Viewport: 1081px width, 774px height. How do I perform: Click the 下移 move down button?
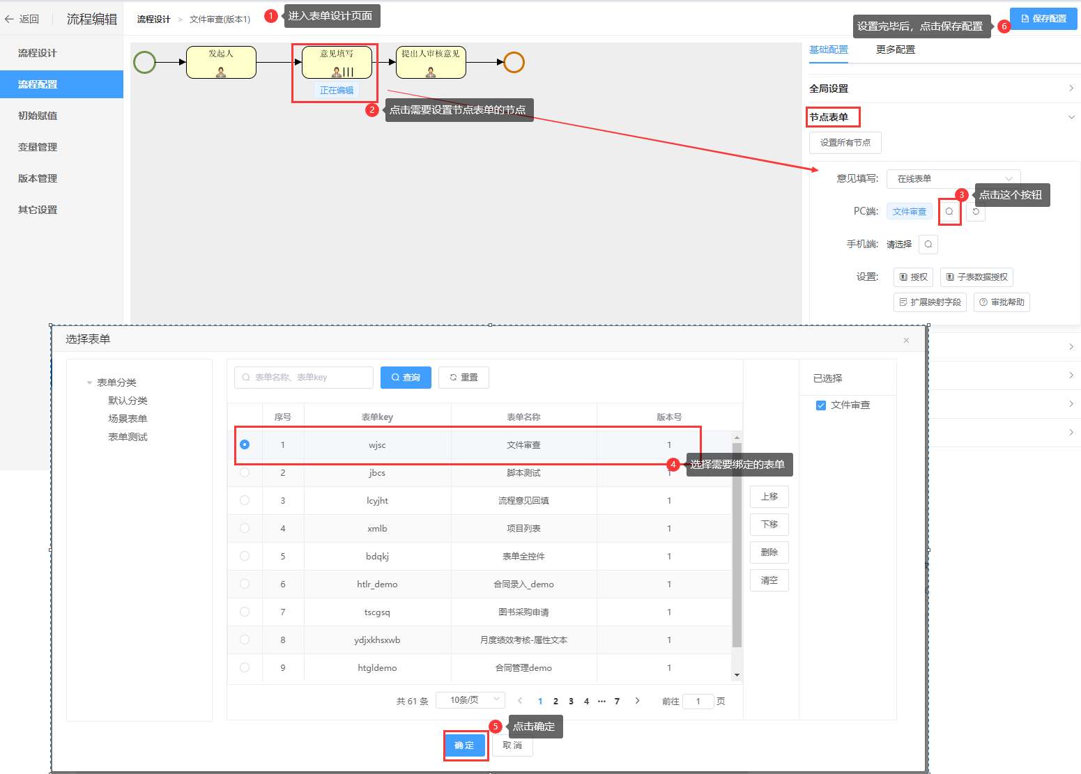point(769,525)
